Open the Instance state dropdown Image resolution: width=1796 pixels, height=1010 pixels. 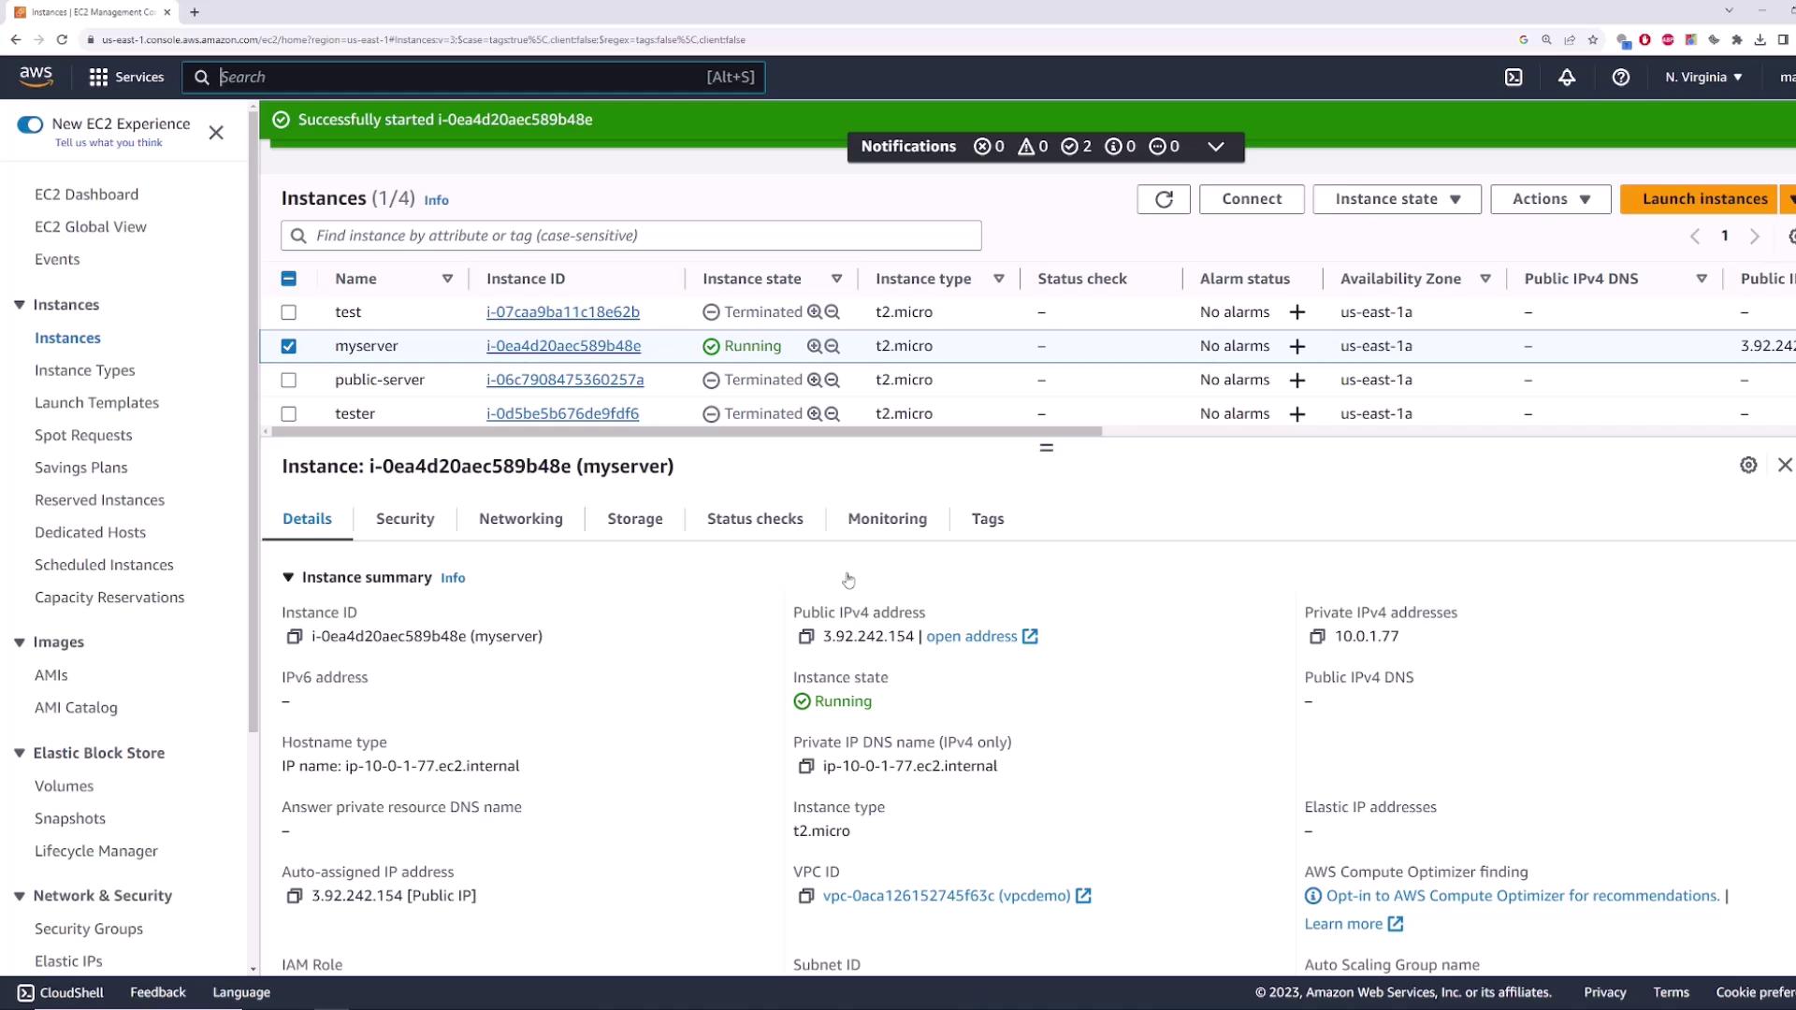pyautogui.click(x=1397, y=199)
